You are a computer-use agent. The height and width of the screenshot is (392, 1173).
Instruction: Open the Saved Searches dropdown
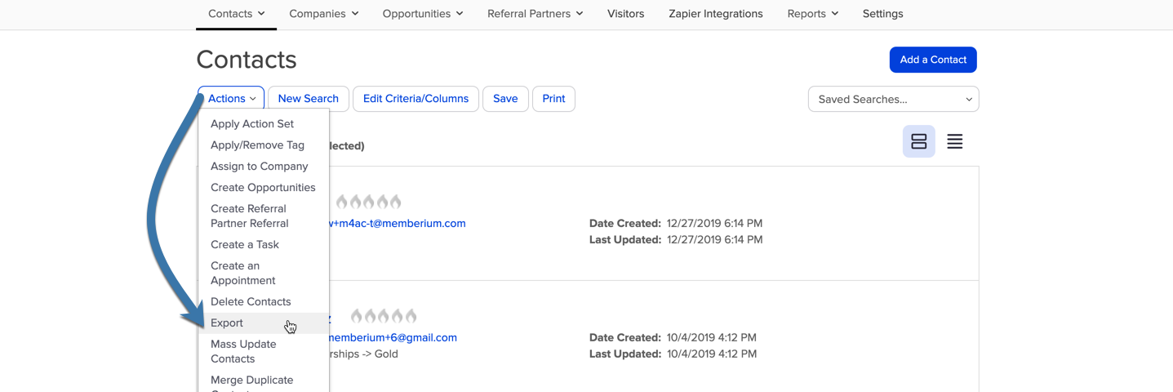click(x=893, y=99)
